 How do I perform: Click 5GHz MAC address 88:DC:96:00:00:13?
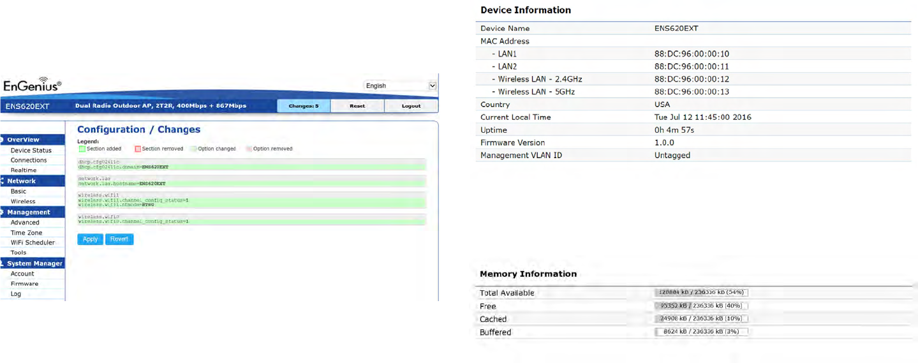point(692,92)
